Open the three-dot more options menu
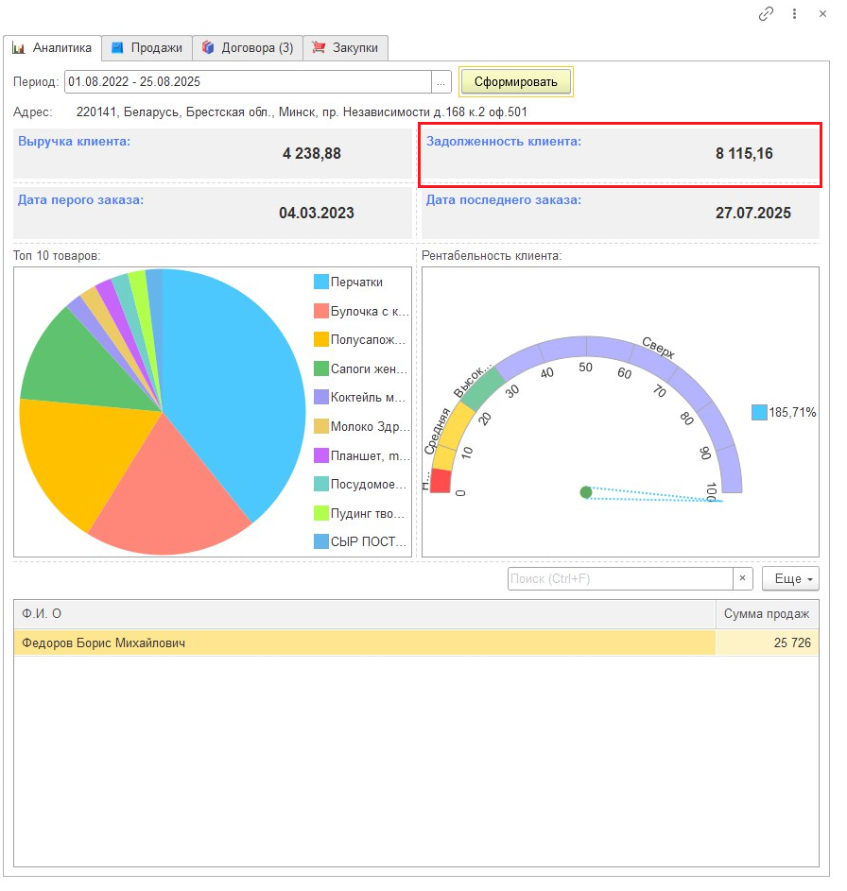Viewport: 847px width, 891px height. point(795,14)
